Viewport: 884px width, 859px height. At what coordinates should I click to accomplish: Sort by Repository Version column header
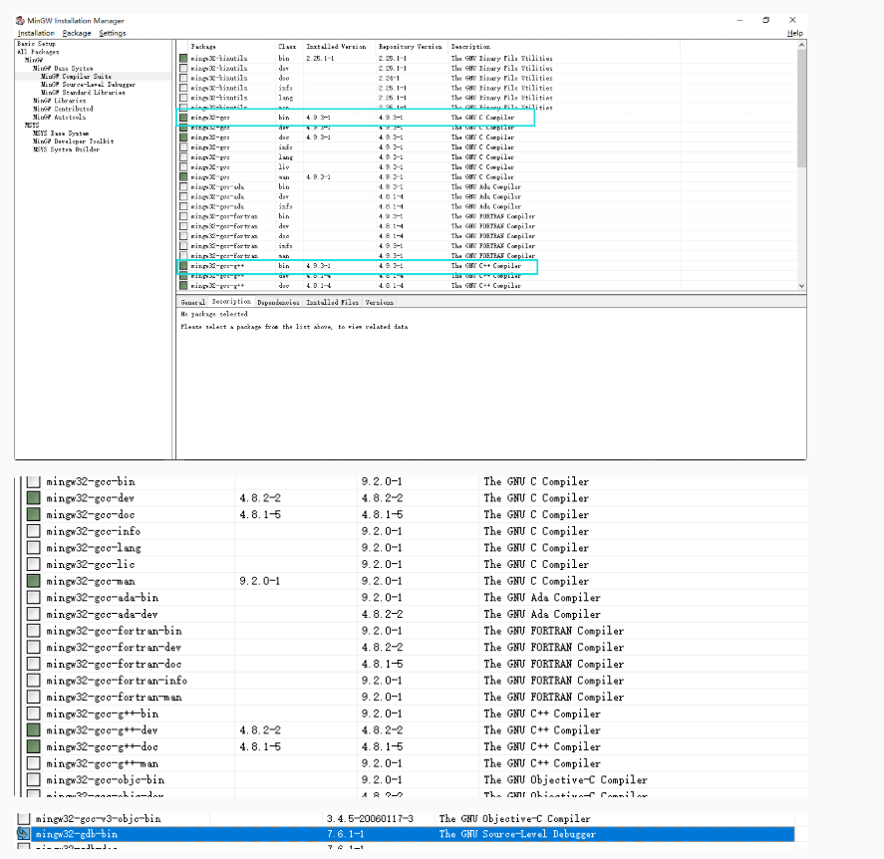point(411,46)
